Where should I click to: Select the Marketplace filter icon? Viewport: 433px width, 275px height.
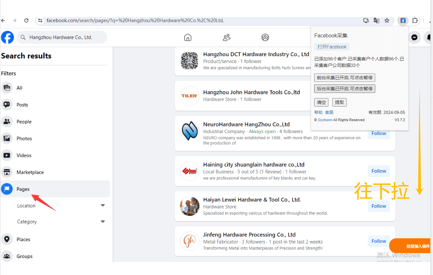[7, 172]
